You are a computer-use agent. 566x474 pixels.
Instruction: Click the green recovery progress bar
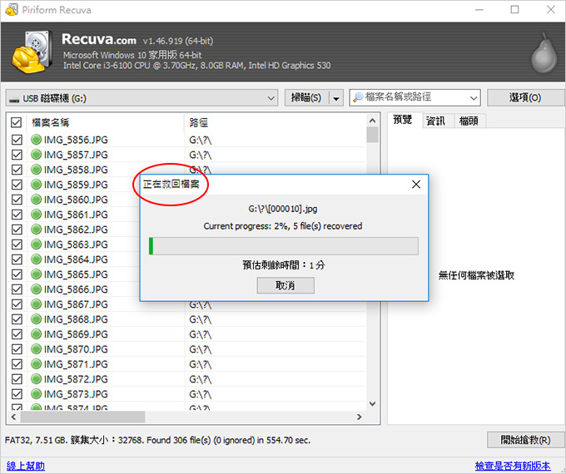point(283,246)
